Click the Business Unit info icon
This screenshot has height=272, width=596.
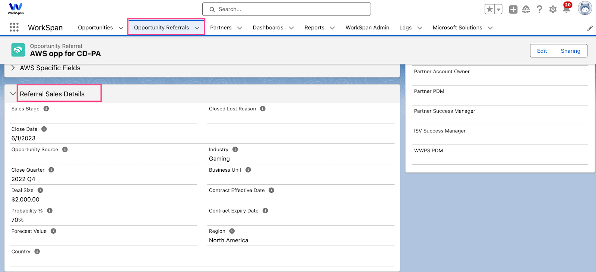click(x=248, y=170)
